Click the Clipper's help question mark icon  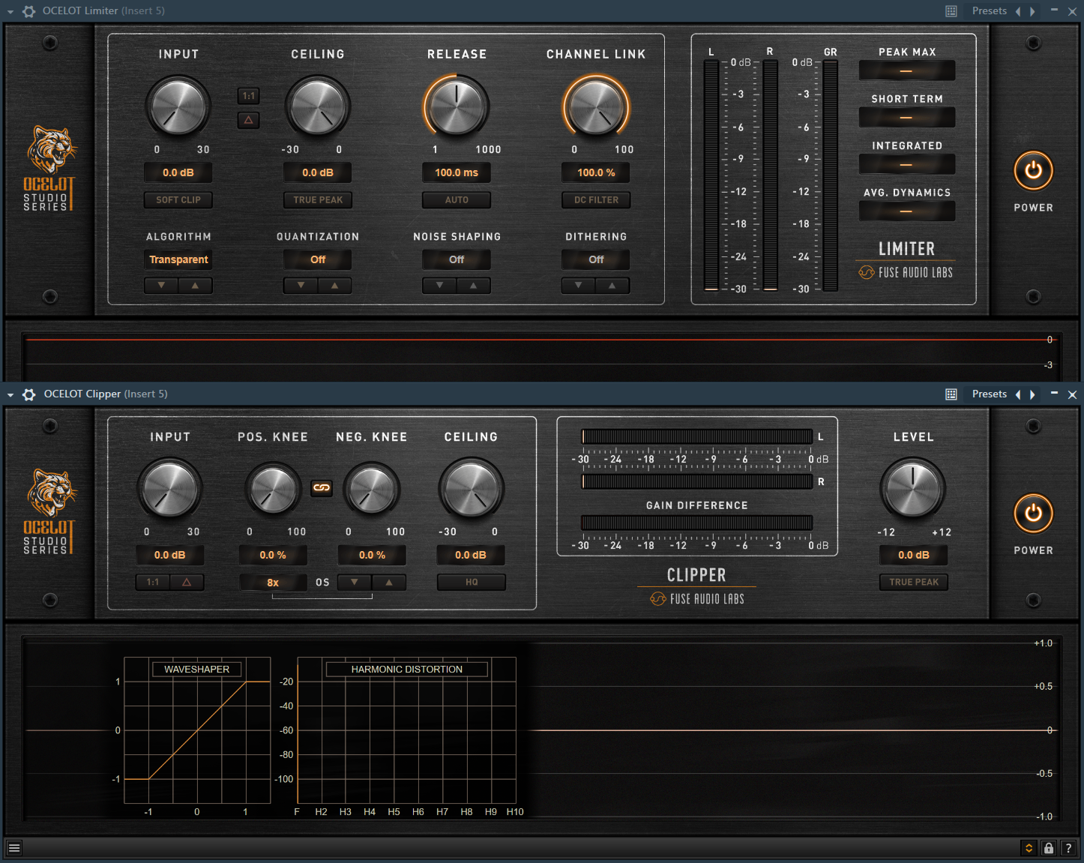[x=1068, y=847]
